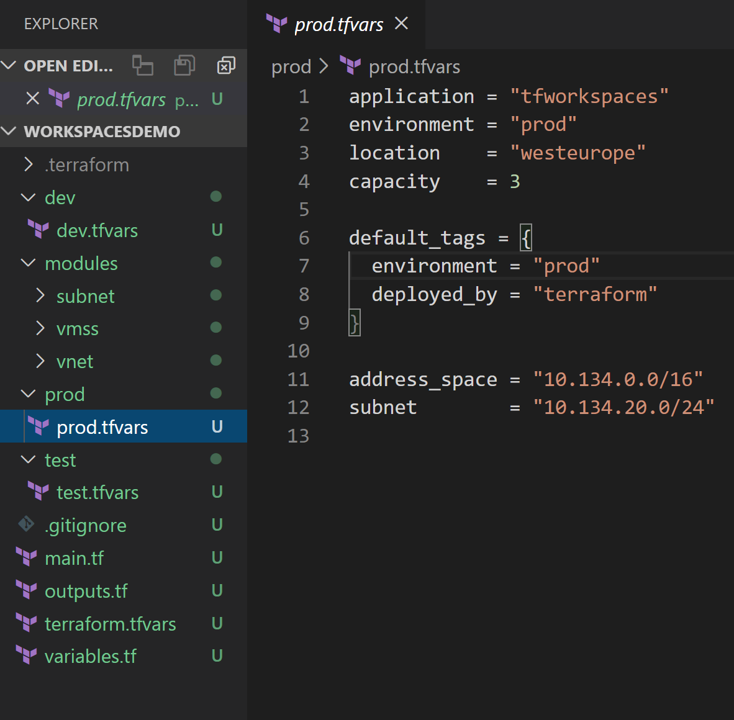Expand the vmss folder
The width and height of the screenshot is (734, 720).
coord(40,328)
